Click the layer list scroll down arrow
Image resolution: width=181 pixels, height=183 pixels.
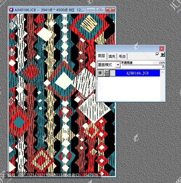click(162, 101)
